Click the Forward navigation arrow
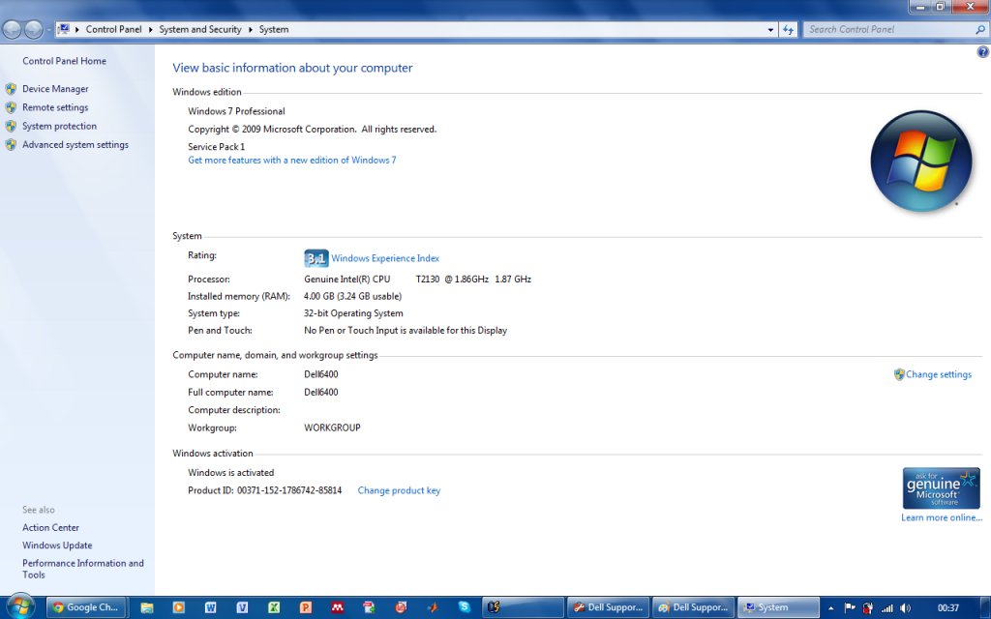The height and width of the screenshot is (619, 991). coord(34,29)
